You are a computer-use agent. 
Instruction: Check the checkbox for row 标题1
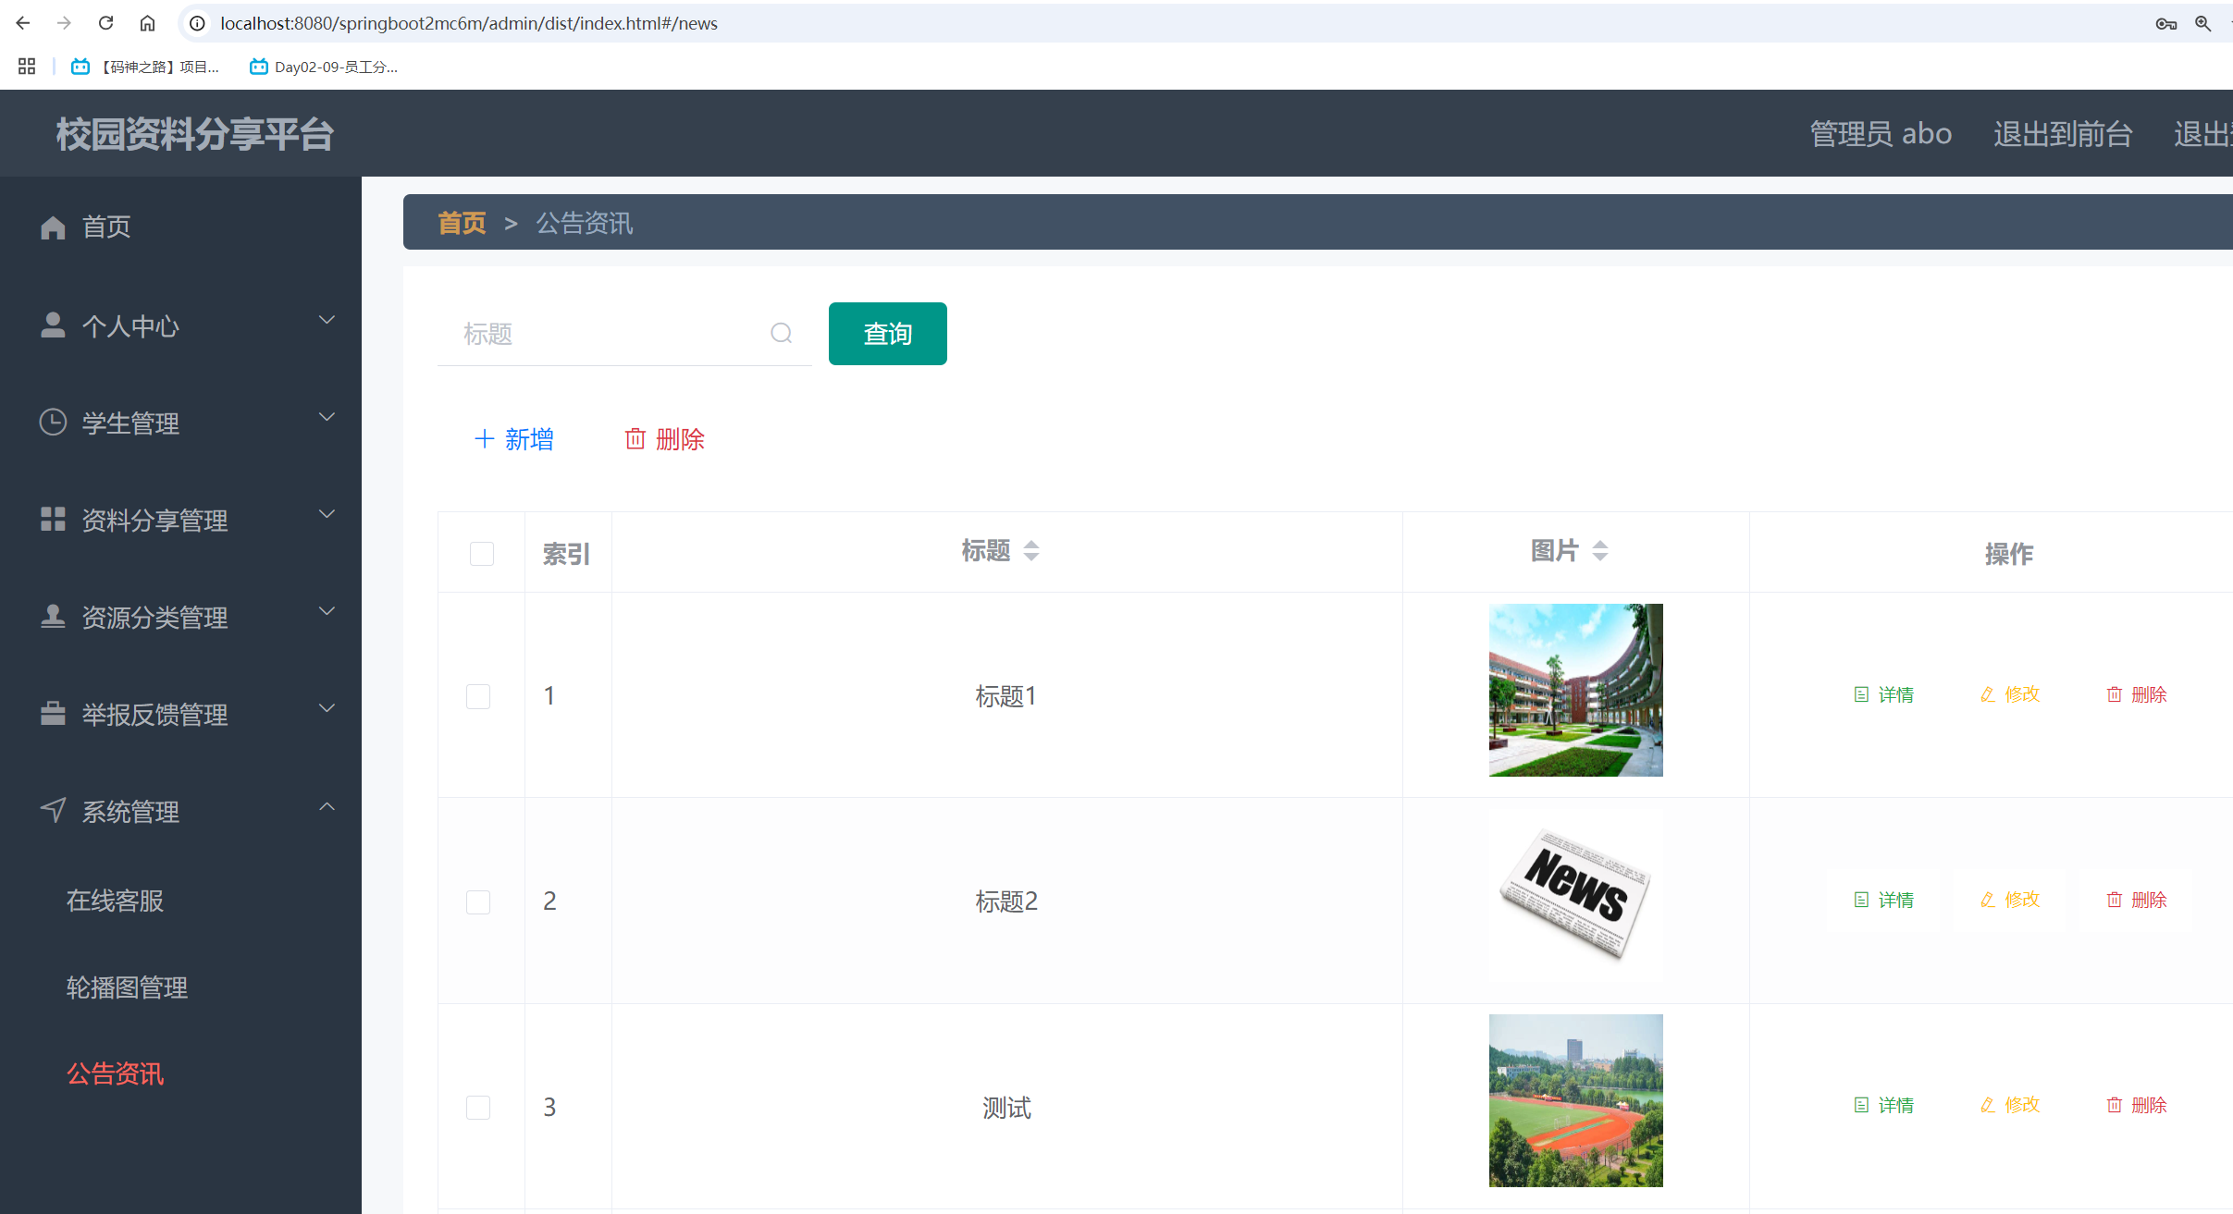(x=478, y=696)
